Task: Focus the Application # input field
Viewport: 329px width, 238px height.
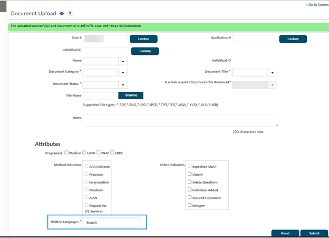Action: pos(255,39)
